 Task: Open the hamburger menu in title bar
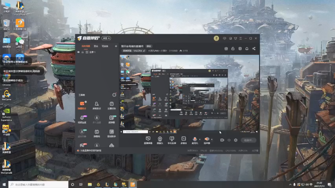point(240,38)
